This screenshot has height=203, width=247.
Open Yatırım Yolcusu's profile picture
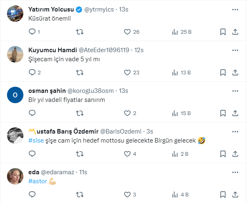coord(15,13)
